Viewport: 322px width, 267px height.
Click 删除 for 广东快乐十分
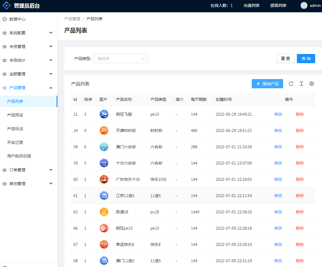pyautogui.click(x=300, y=179)
